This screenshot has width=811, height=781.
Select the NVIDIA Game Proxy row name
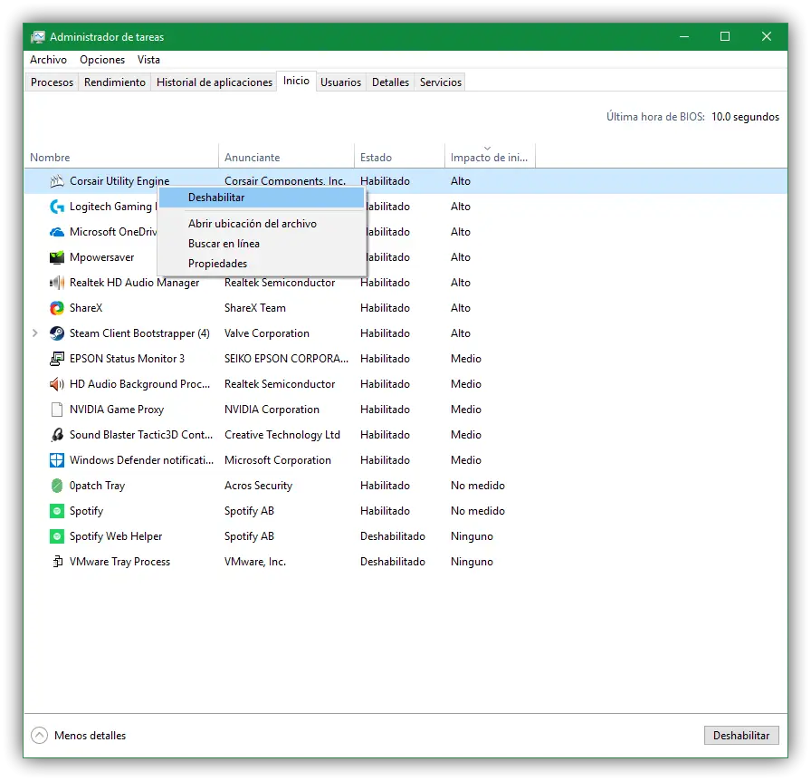(117, 410)
